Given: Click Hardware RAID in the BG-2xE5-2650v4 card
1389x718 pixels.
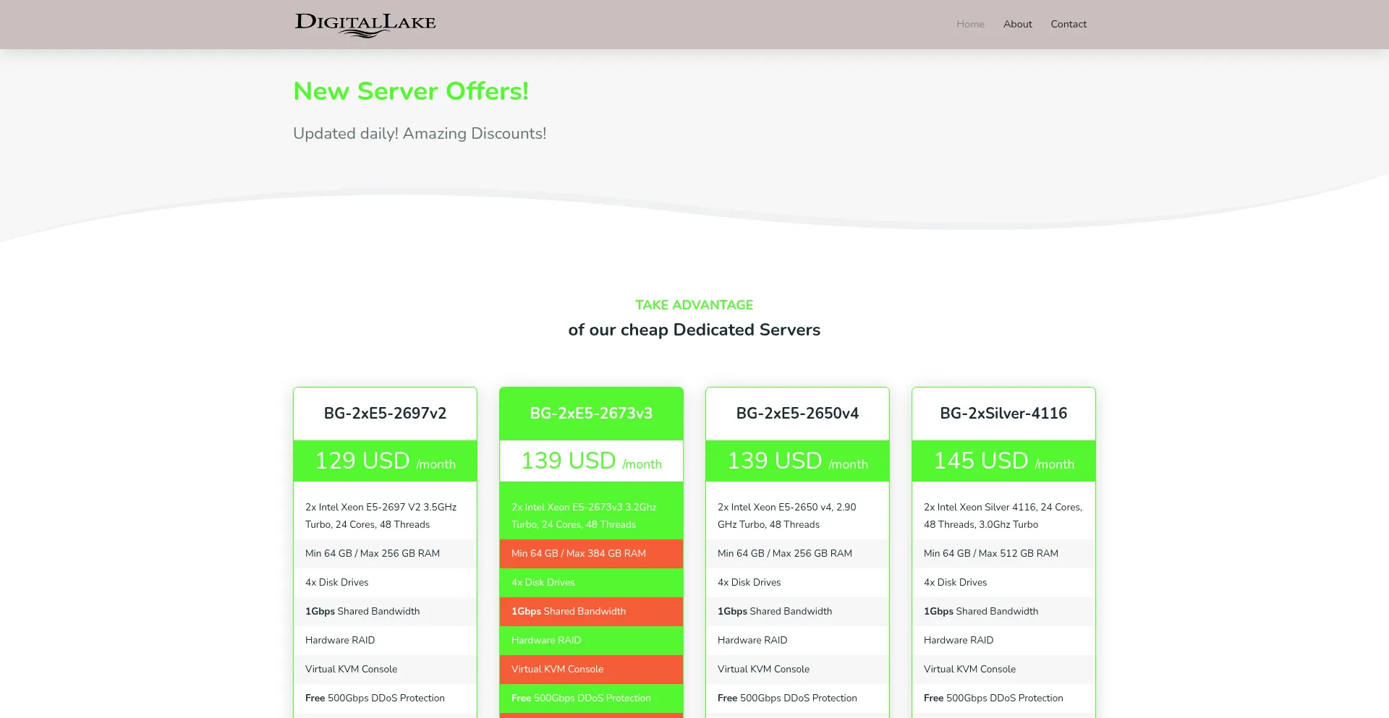Looking at the screenshot, I should pyautogui.click(x=752, y=640).
